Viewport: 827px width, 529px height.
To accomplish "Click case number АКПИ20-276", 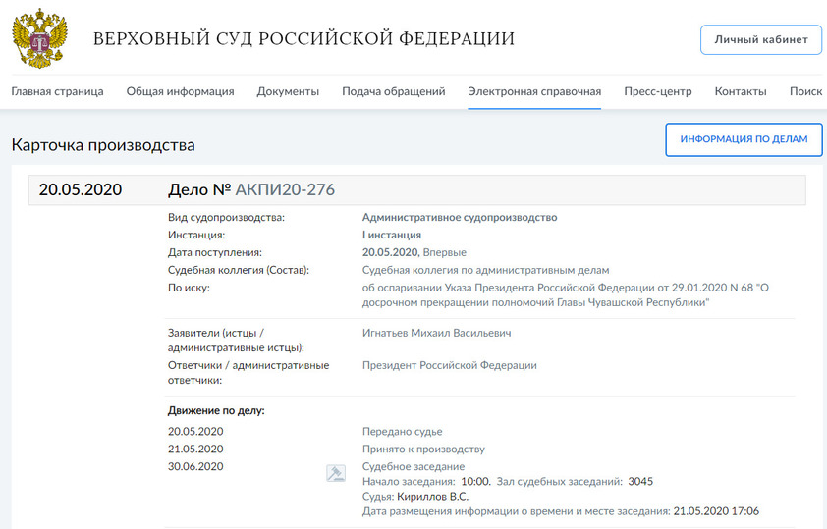I will click(285, 189).
